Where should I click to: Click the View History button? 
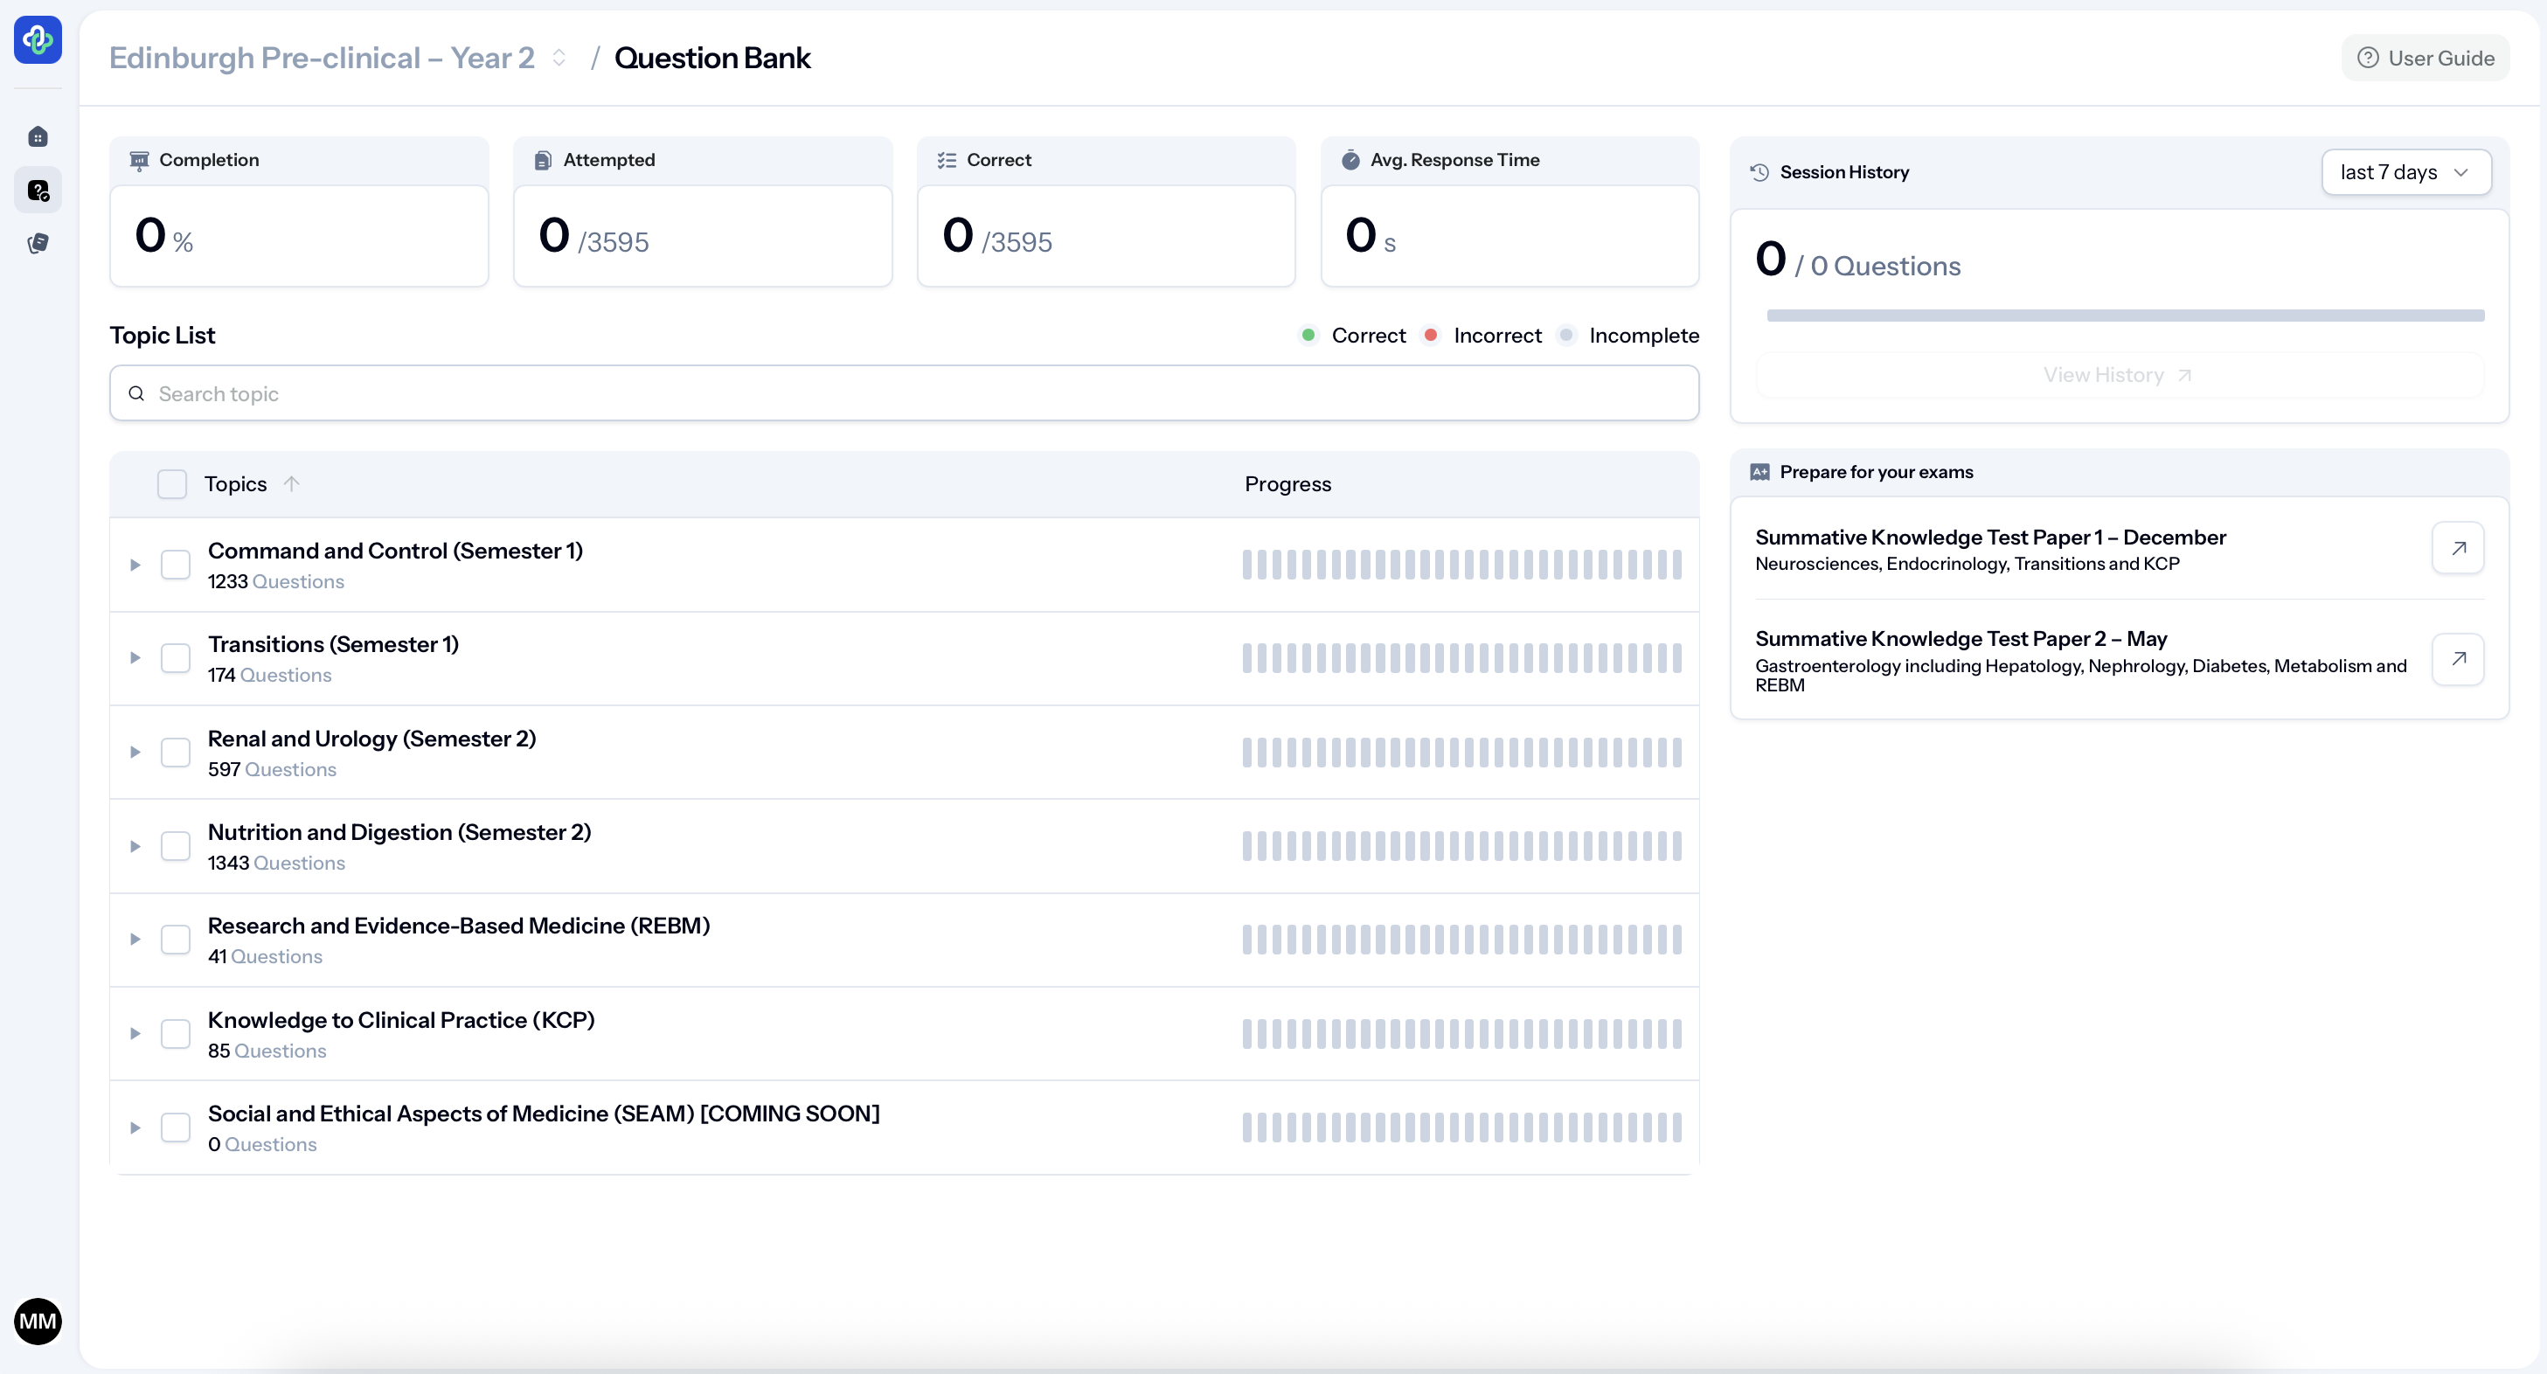tap(2118, 376)
